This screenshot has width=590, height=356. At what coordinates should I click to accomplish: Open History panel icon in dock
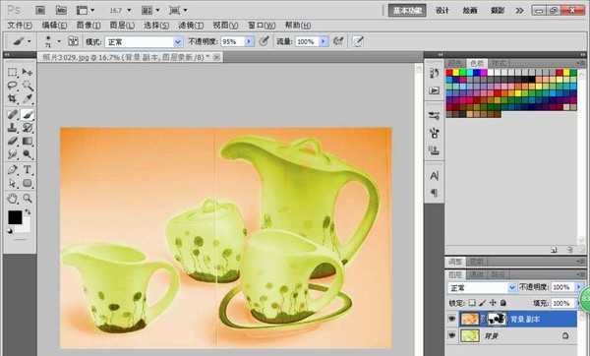coord(435,73)
